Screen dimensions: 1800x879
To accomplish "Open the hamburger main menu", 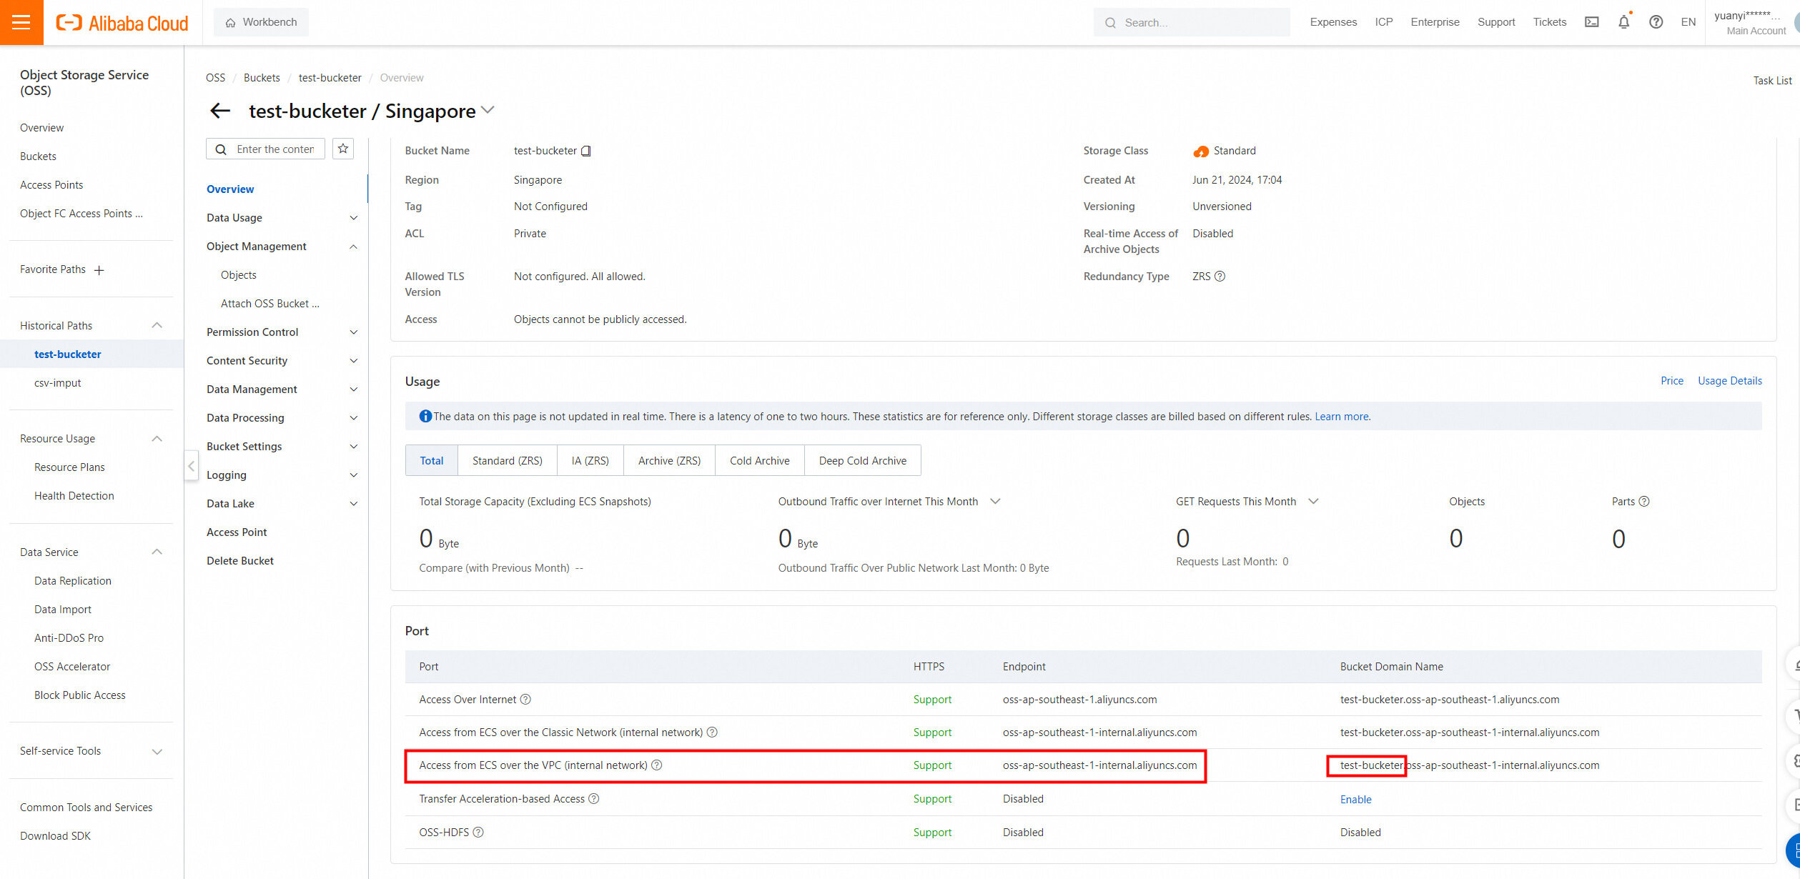I will 21,22.
